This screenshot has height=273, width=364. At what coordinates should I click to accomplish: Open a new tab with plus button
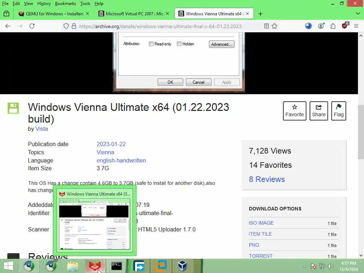(260, 14)
